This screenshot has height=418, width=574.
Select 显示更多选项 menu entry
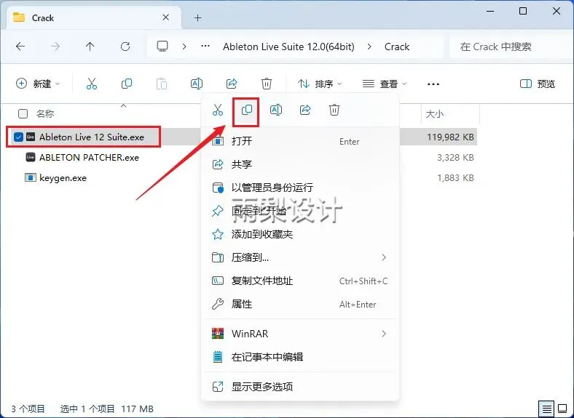[300, 387]
